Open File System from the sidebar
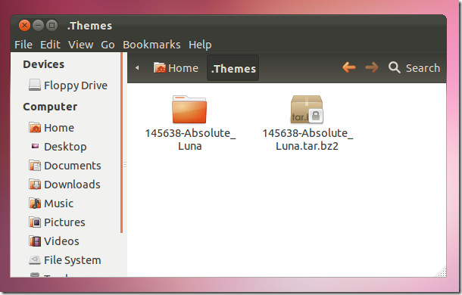462x295 pixels. [73, 260]
